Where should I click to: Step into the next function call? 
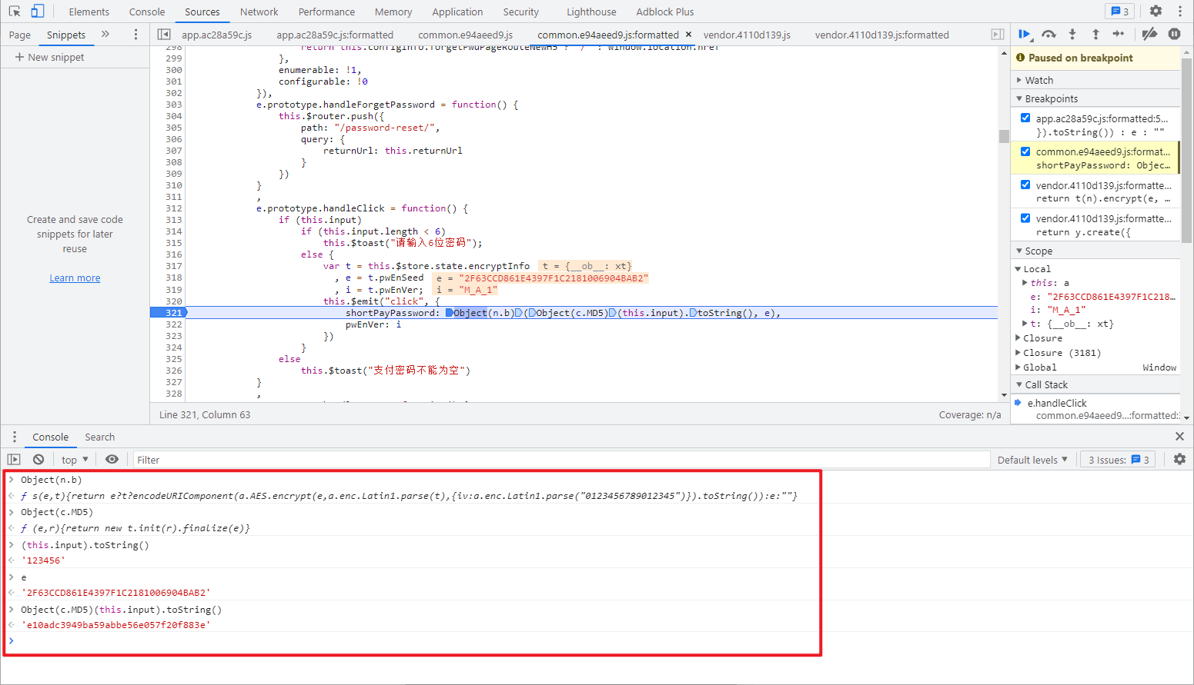pyautogui.click(x=1072, y=34)
